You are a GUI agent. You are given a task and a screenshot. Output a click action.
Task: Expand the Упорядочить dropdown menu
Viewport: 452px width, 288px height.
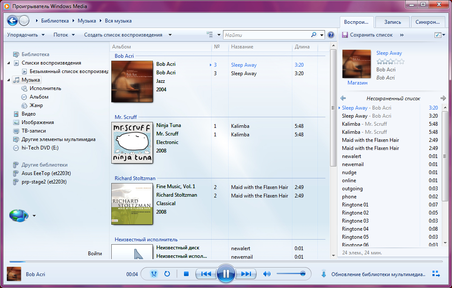(25, 35)
